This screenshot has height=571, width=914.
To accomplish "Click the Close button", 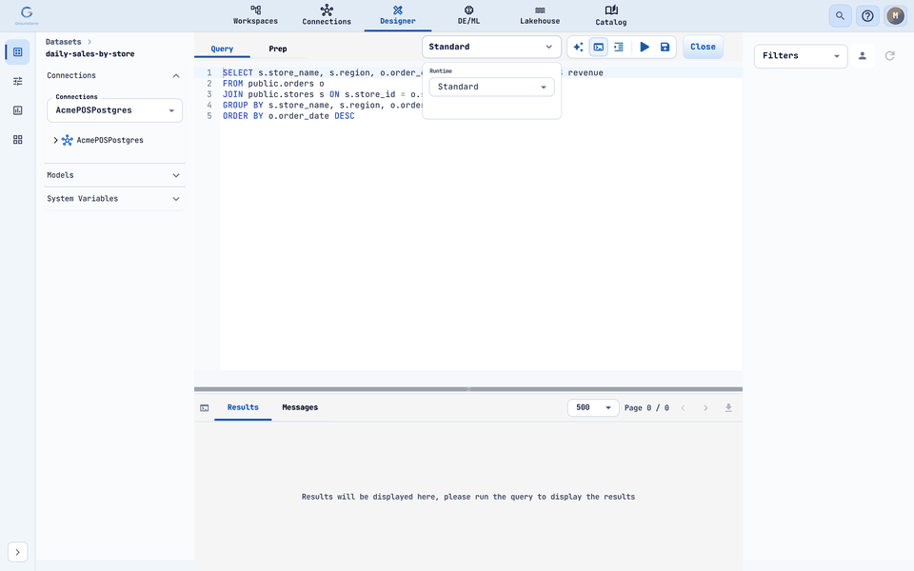I will pos(703,47).
